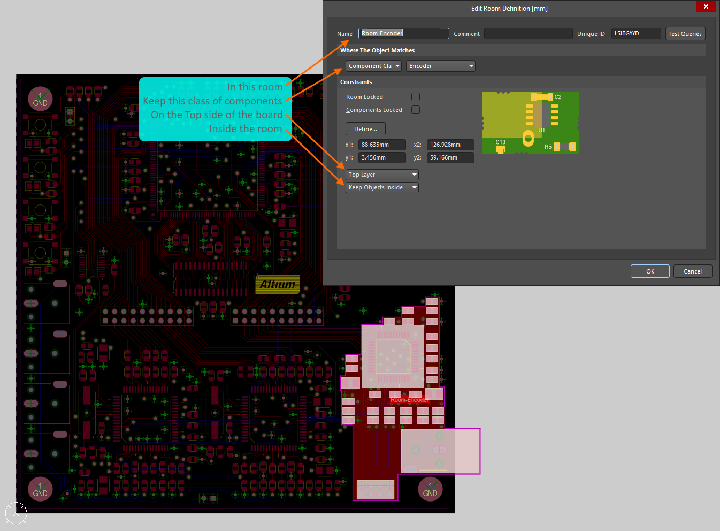Viewport: 720px width, 531px height.
Task: Open the Test Queries button
Action: 685,34
